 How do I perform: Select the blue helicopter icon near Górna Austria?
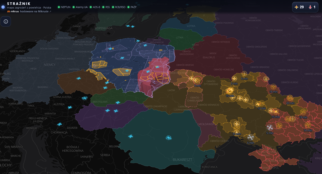(85, 98)
